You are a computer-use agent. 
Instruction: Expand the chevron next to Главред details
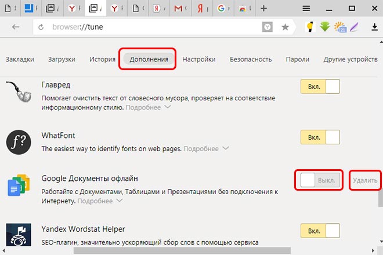click(168, 107)
